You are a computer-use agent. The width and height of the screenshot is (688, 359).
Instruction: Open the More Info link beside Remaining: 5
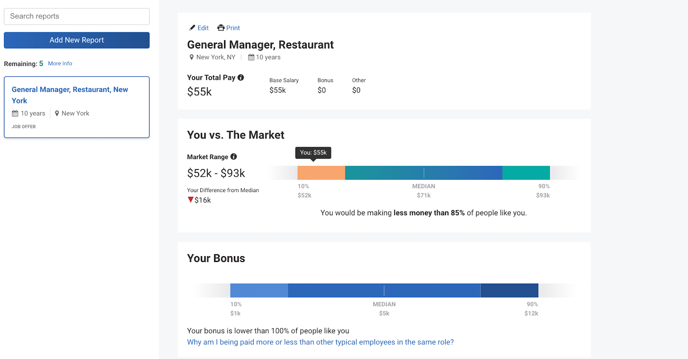(60, 63)
